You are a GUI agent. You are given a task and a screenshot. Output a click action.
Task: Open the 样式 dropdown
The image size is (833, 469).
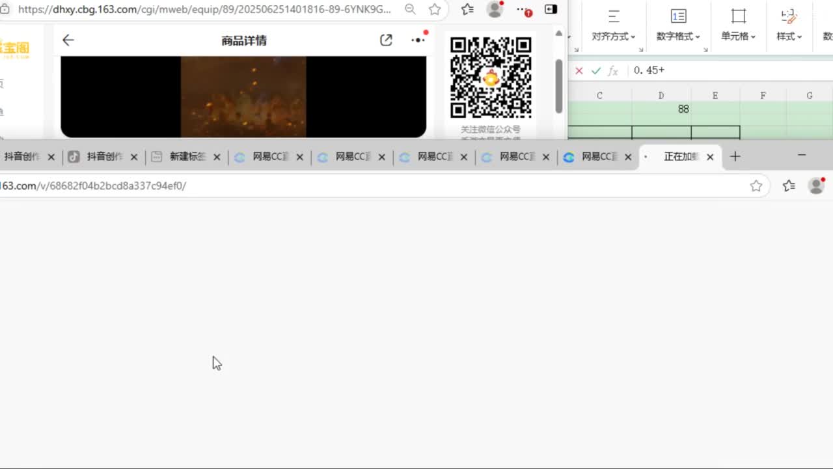click(789, 36)
